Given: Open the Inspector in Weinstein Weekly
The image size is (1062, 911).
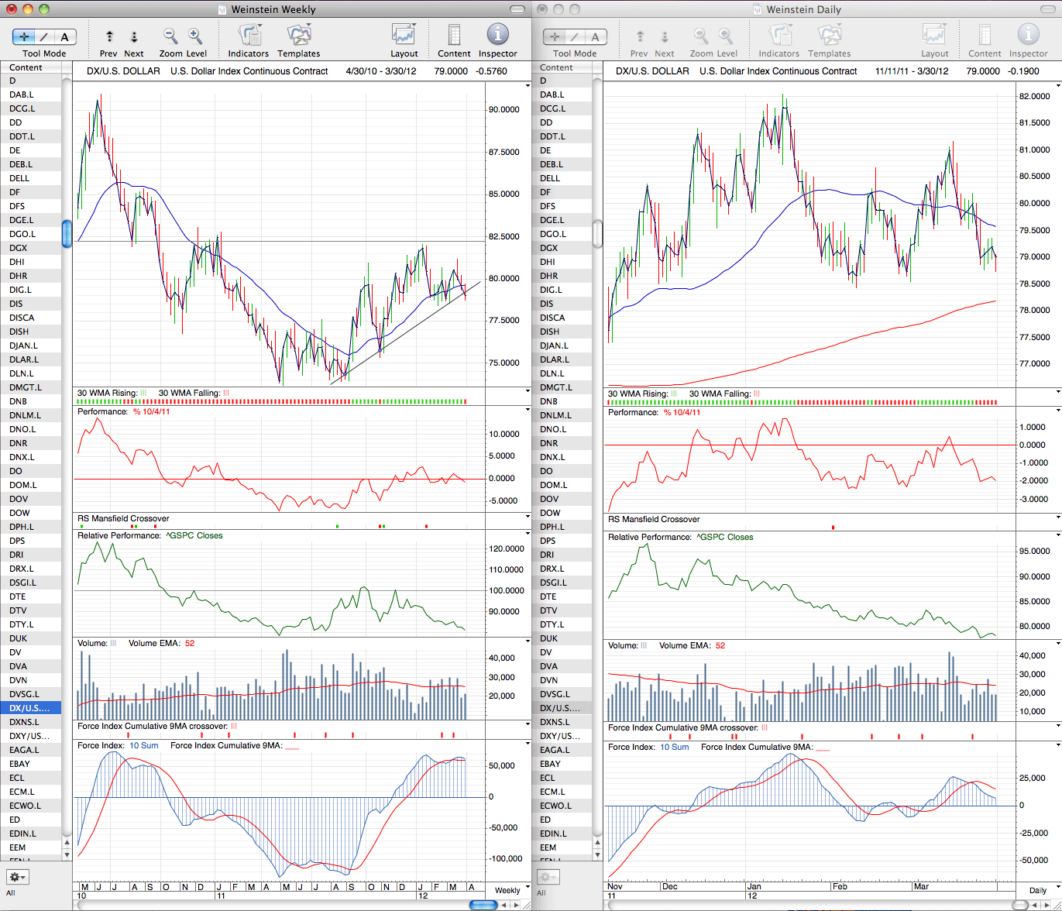Looking at the screenshot, I should click(x=497, y=35).
